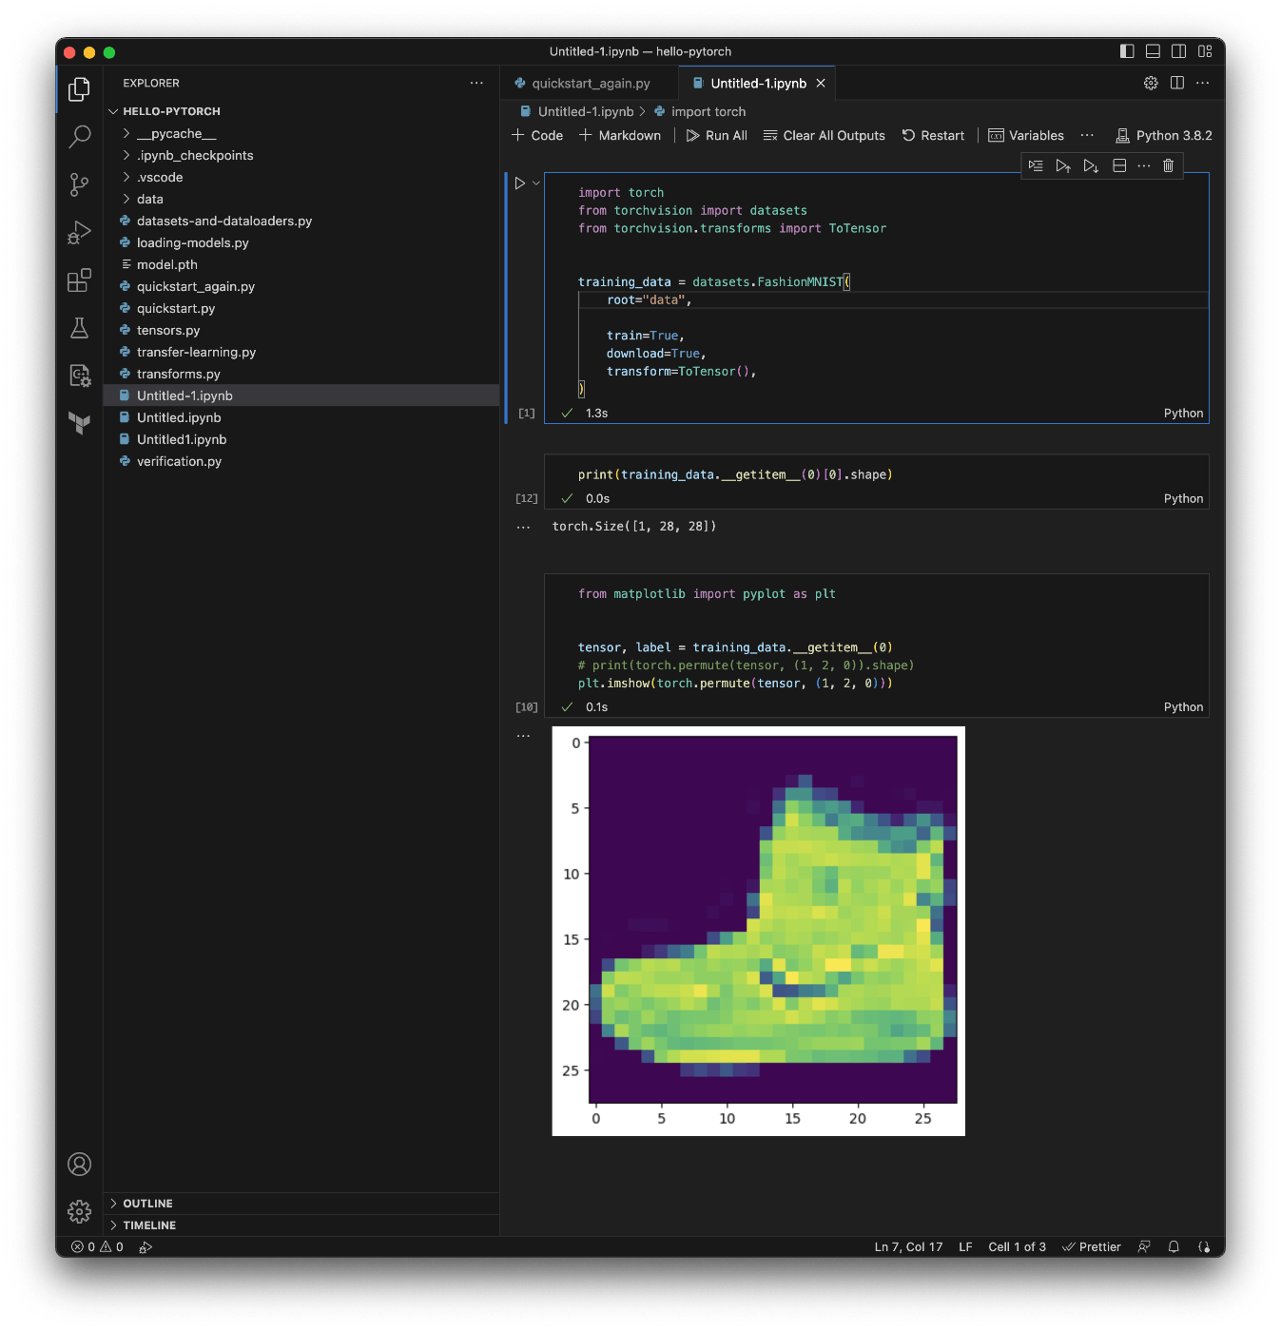
Task: Delete the first cell with trash icon
Action: tap(1169, 165)
